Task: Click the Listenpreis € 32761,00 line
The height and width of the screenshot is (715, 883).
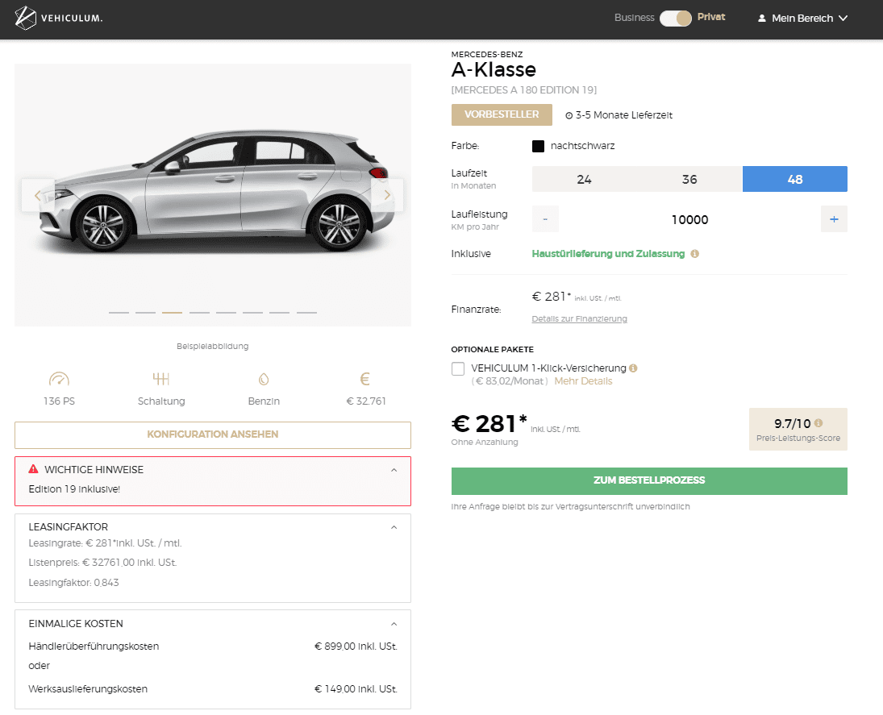Action: click(x=102, y=563)
